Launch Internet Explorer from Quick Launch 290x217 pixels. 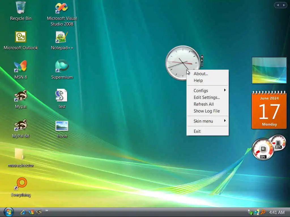[23, 212]
